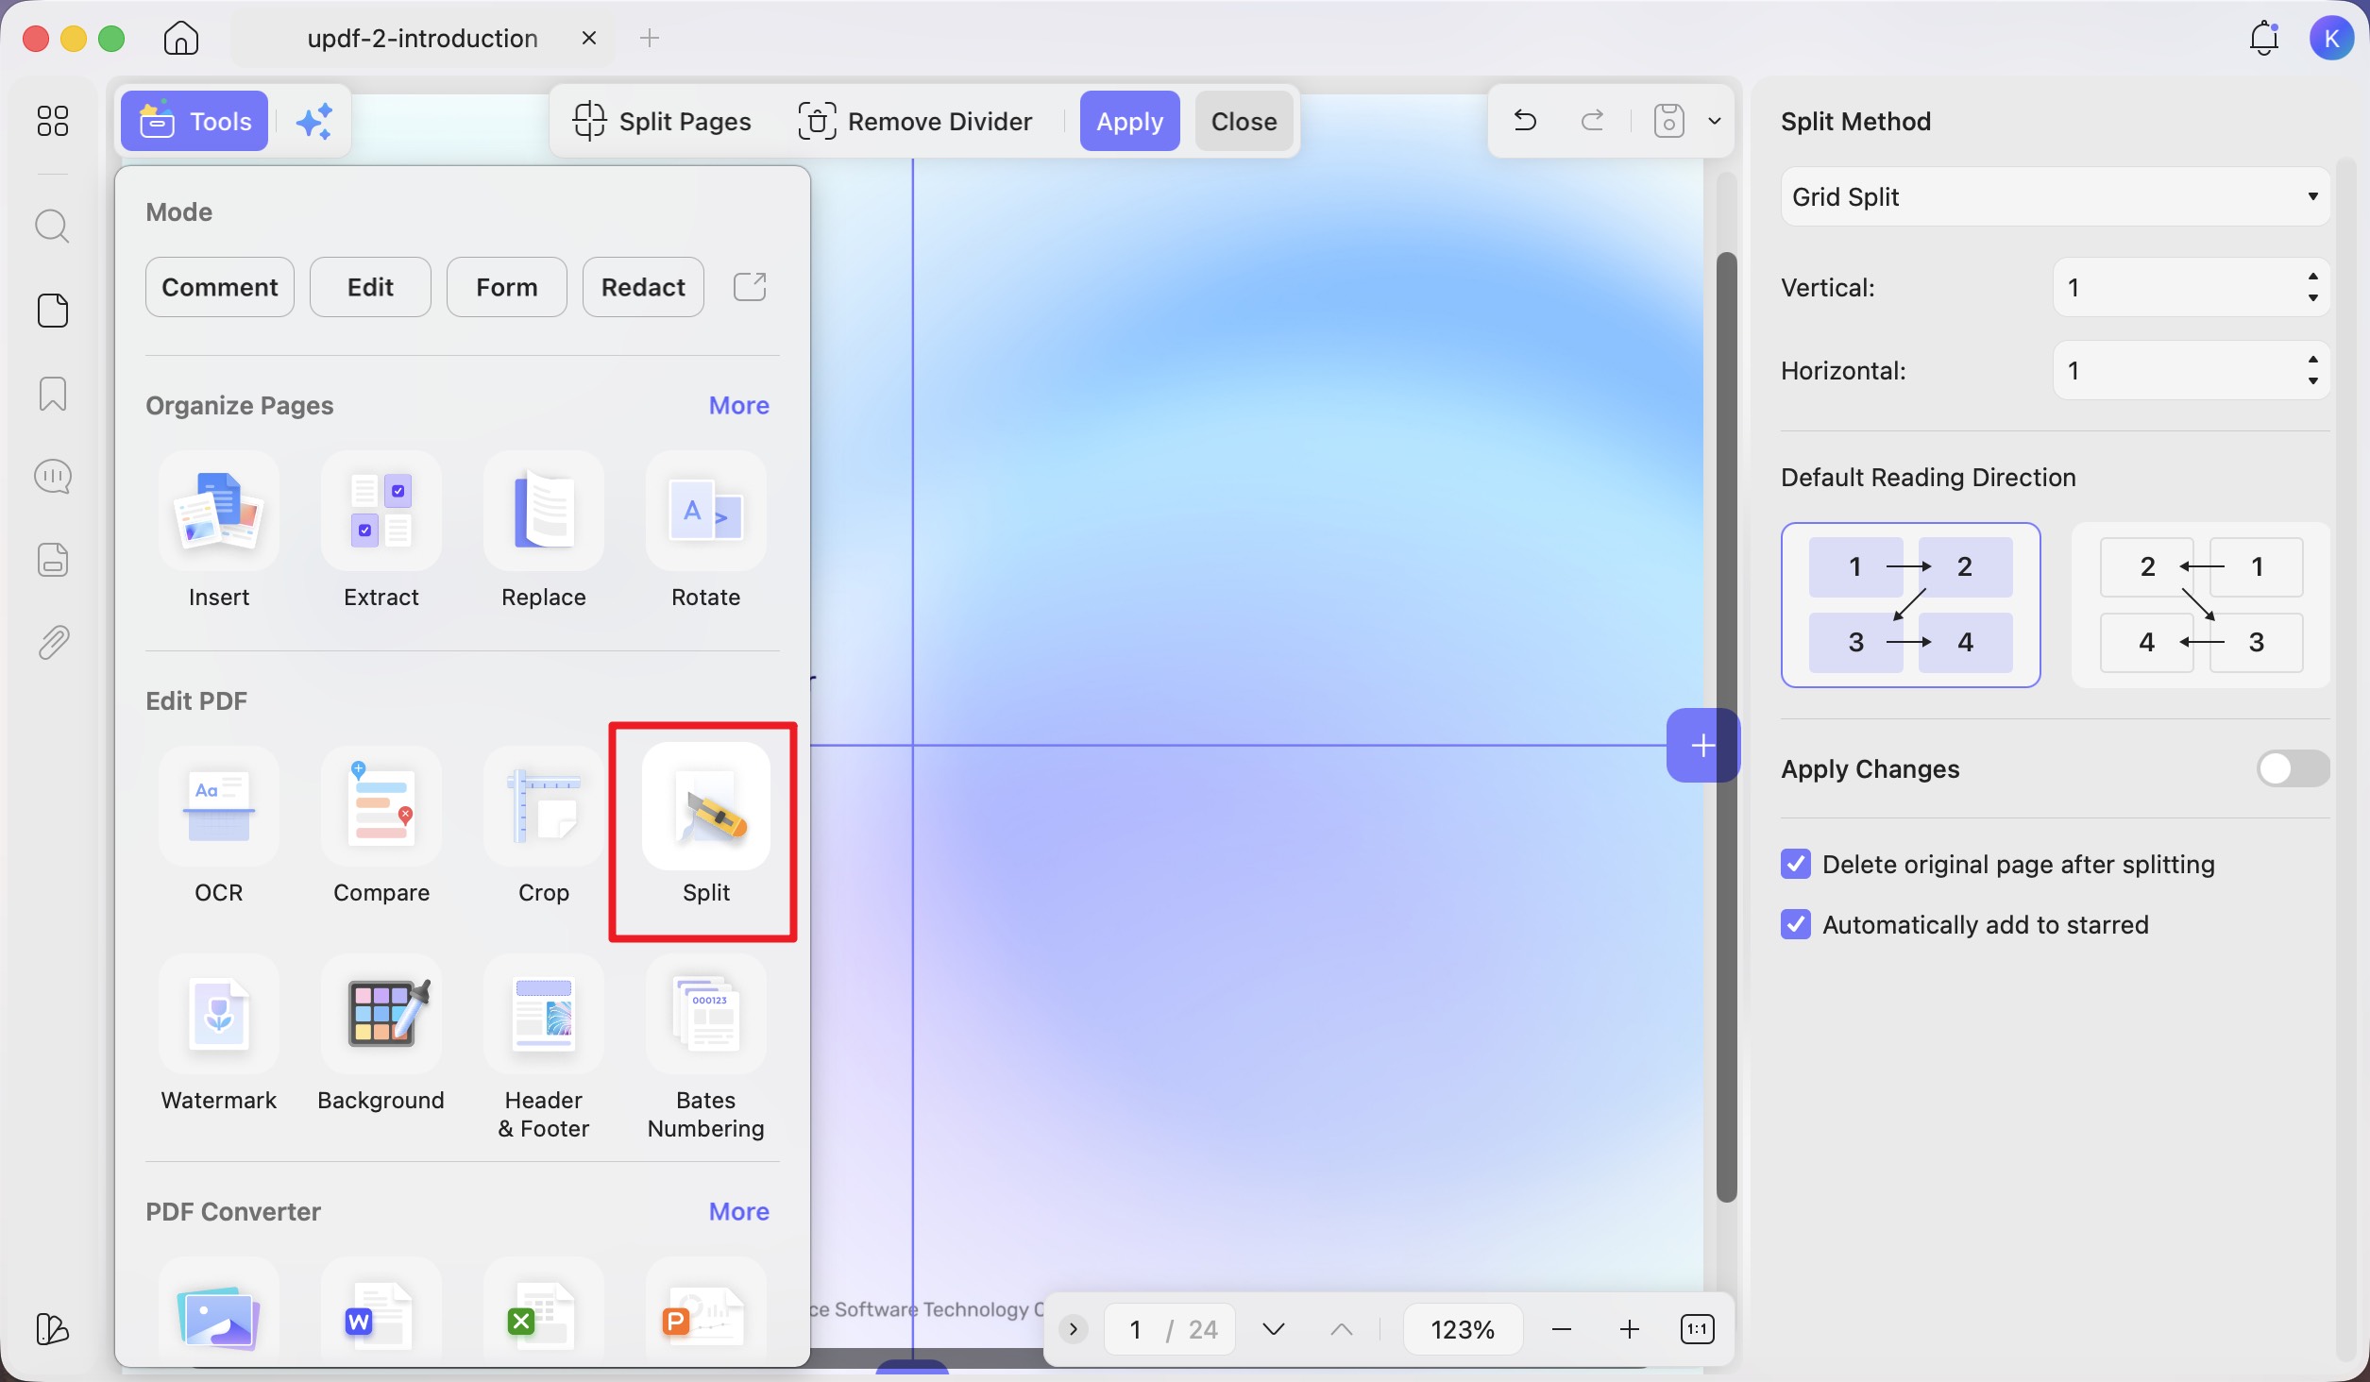Screen dimensions: 2370x1382
Task: Switch to Comment mode
Action: 219,287
